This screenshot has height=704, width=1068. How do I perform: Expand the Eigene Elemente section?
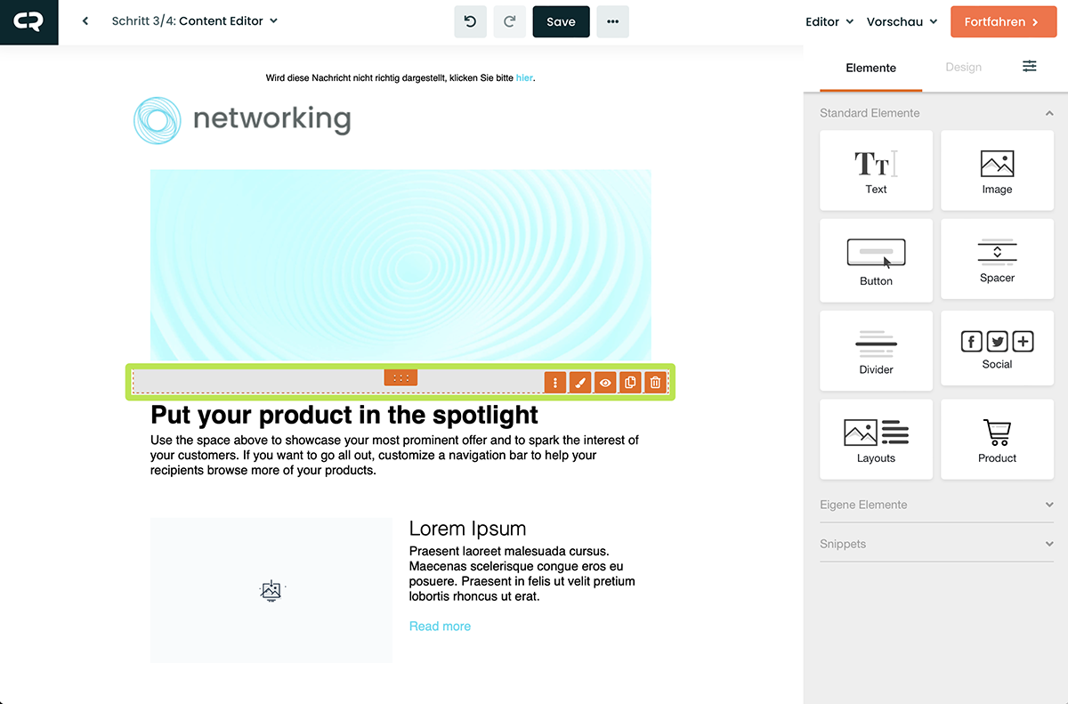pyautogui.click(x=935, y=505)
